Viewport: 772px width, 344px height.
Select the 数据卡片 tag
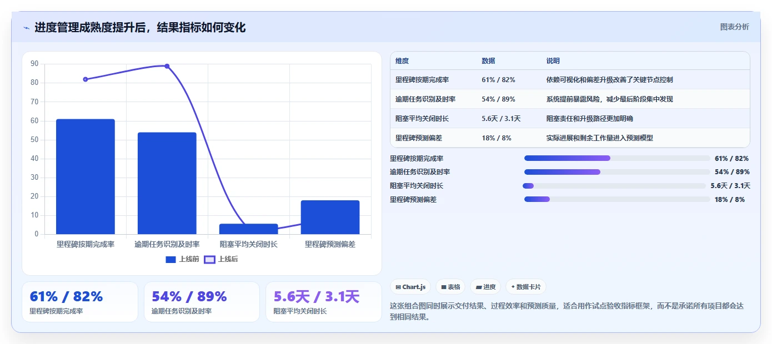point(525,287)
